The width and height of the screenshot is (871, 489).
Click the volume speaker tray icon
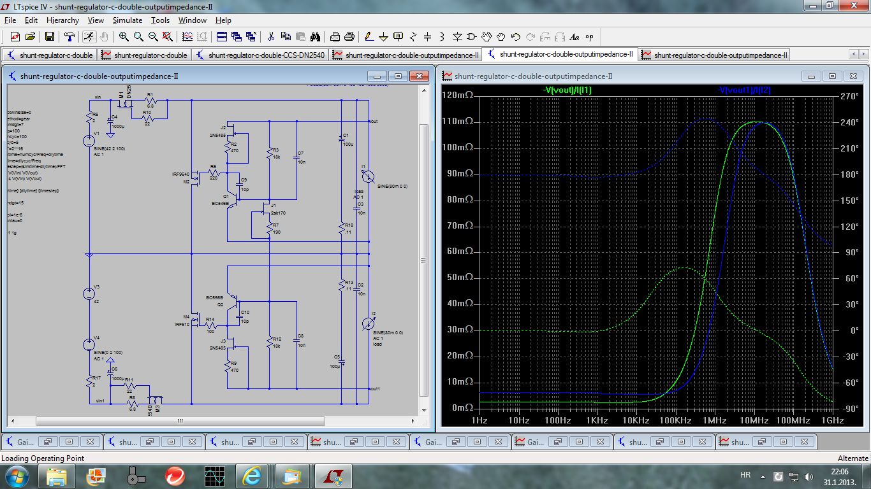point(809,476)
